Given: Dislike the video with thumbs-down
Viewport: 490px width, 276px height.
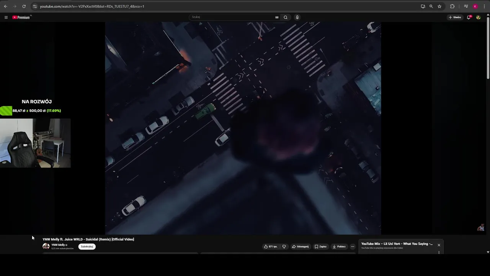Looking at the screenshot, I should pos(284,246).
